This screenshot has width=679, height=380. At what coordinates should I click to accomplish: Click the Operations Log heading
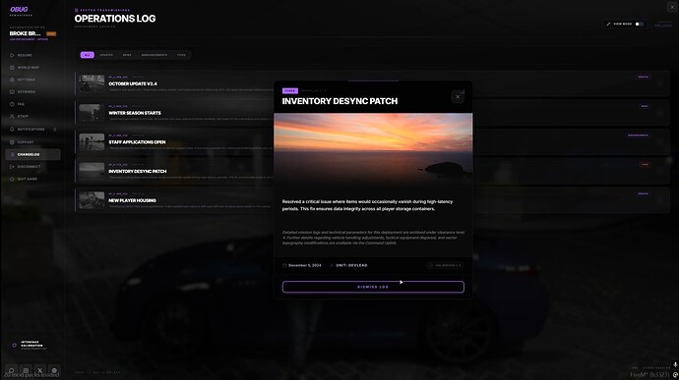point(115,19)
